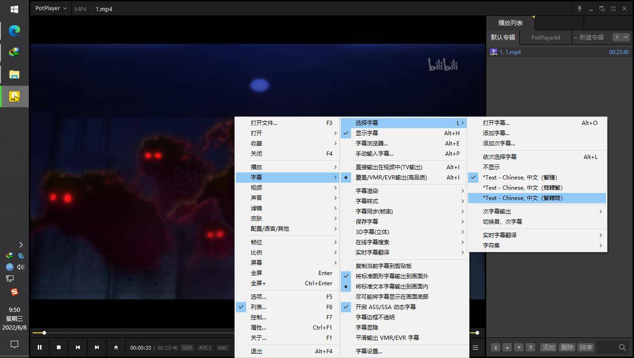Click the pin-on-top icon in title bar
Image resolution: width=634 pixels, height=358 pixels.
[579, 8]
